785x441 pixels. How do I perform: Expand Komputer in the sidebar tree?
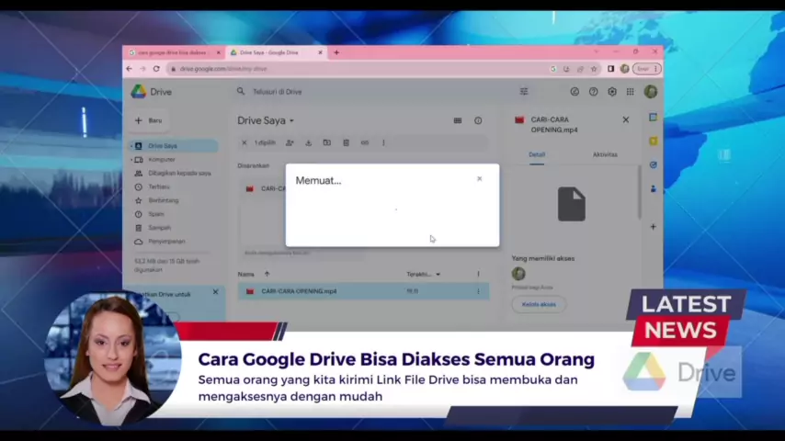130,160
